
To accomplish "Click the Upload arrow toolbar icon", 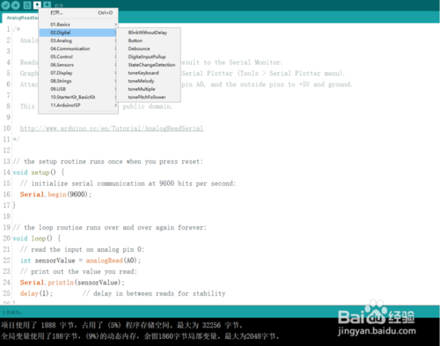I will [x=16, y=5].
